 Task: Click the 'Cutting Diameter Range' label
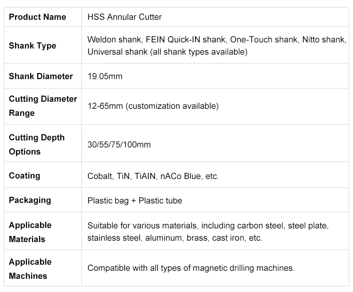(x=43, y=106)
